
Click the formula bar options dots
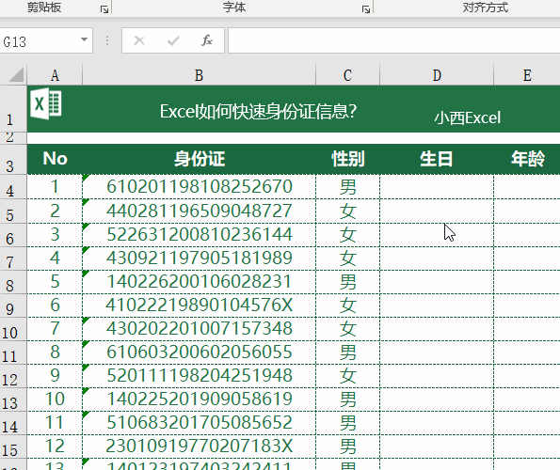point(107,40)
